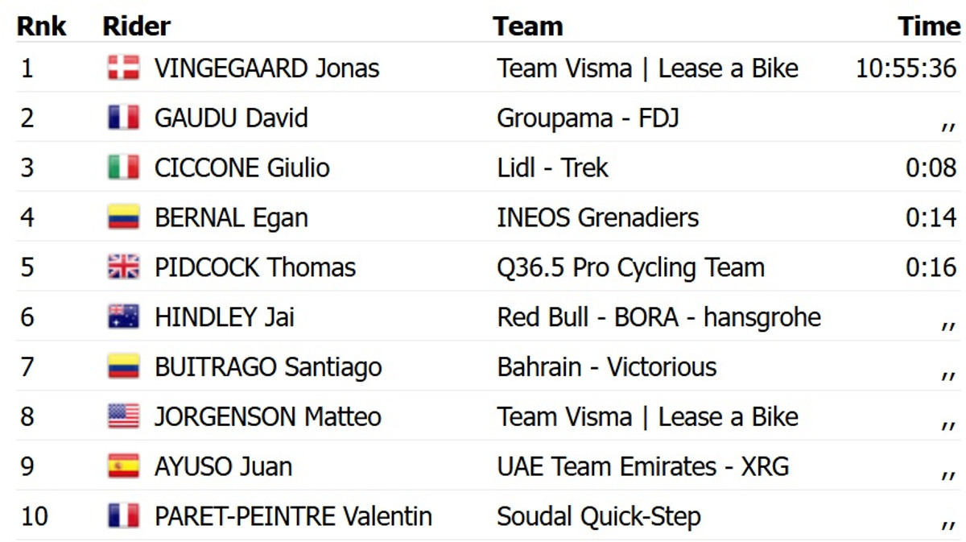The image size is (966, 542).
Task: Click the Italian flag next to Ciccone
Action: pos(123,168)
